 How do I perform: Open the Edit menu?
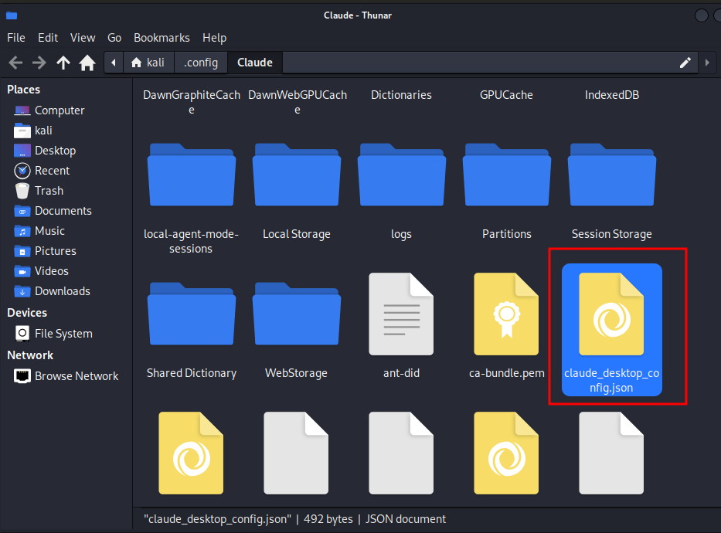(x=48, y=38)
